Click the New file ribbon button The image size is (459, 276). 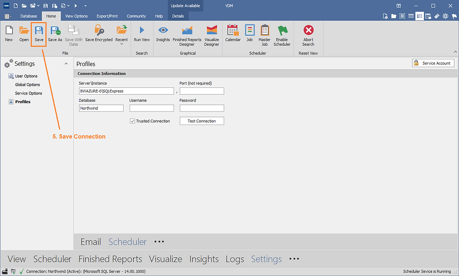9,34
